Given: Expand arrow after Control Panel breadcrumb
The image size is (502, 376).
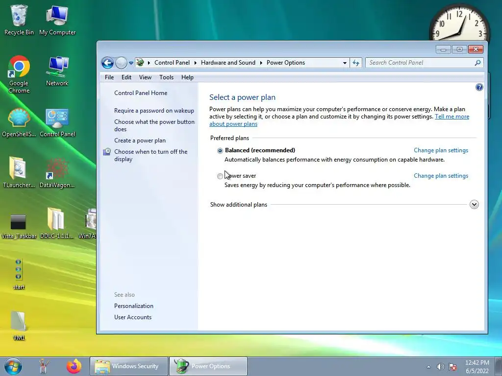Looking at the screenshot, I should [x=195, y=63].
